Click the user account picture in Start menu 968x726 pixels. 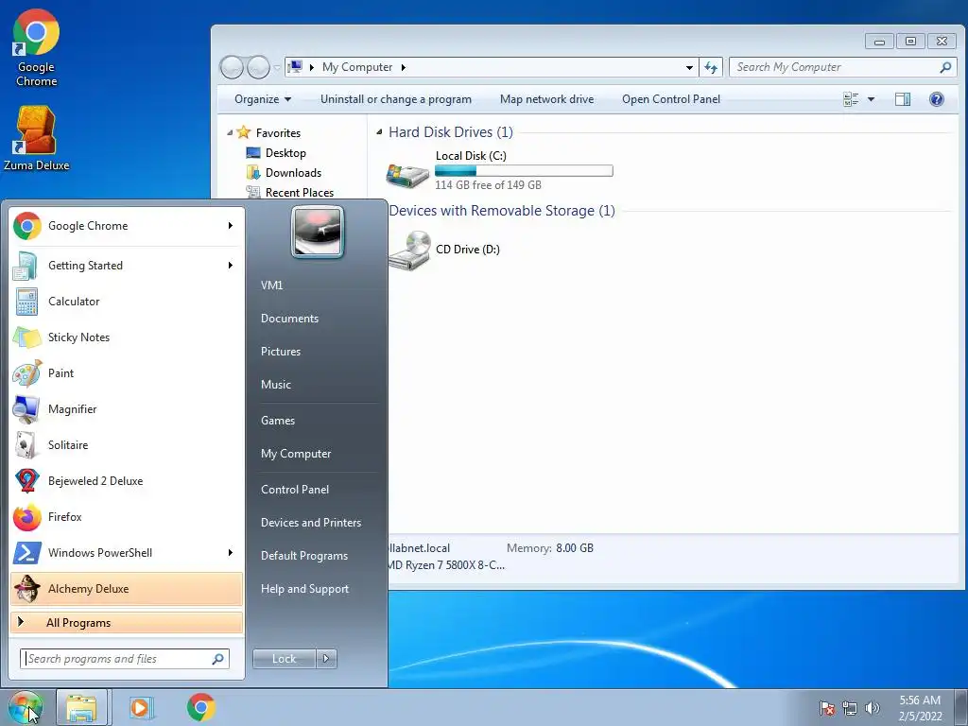[318, 232]
